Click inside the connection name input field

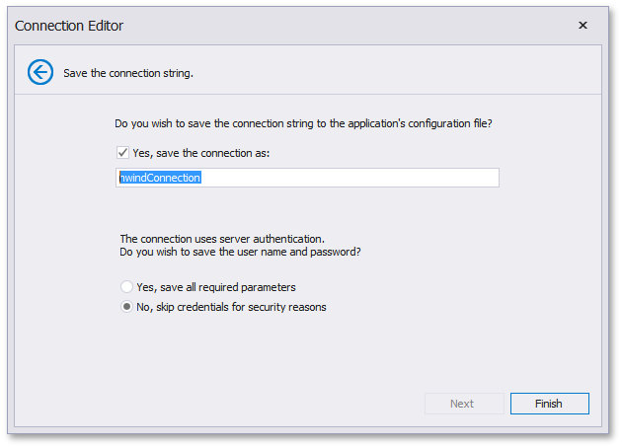click(x=307, y=178)
